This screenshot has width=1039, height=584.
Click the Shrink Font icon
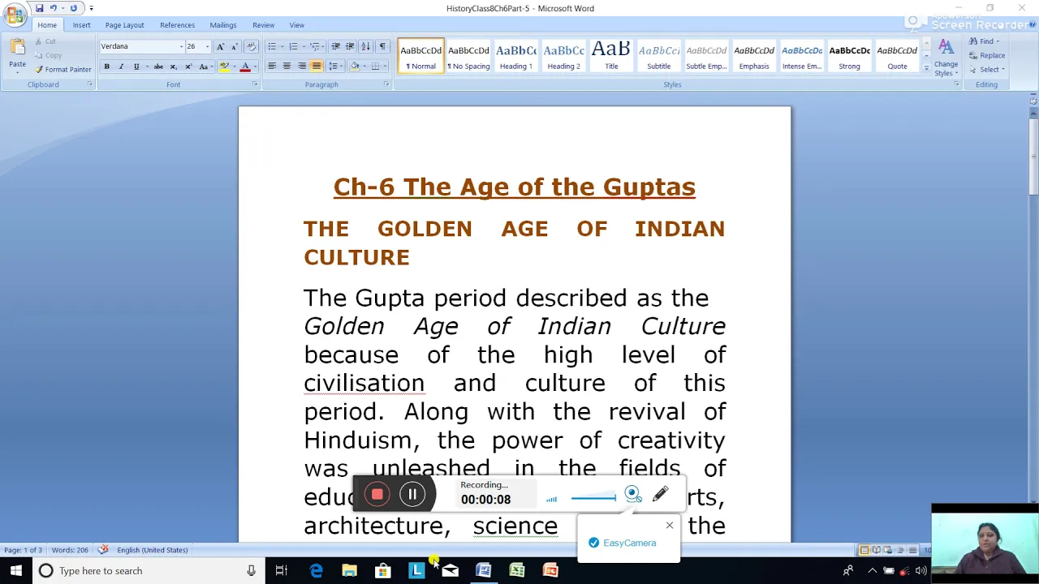pos(234,46)
